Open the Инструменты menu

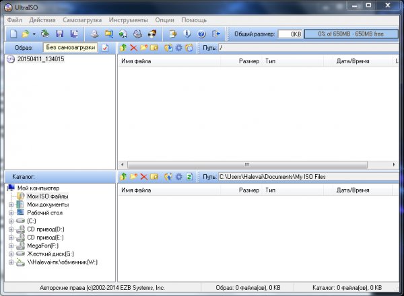tap(129, 20)
